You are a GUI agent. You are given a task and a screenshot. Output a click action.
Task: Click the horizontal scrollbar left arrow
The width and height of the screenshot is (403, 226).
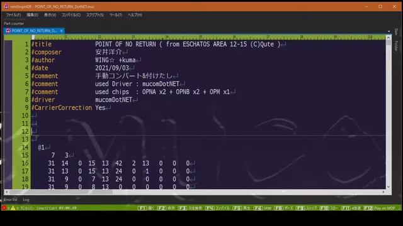tap(6, 191)
